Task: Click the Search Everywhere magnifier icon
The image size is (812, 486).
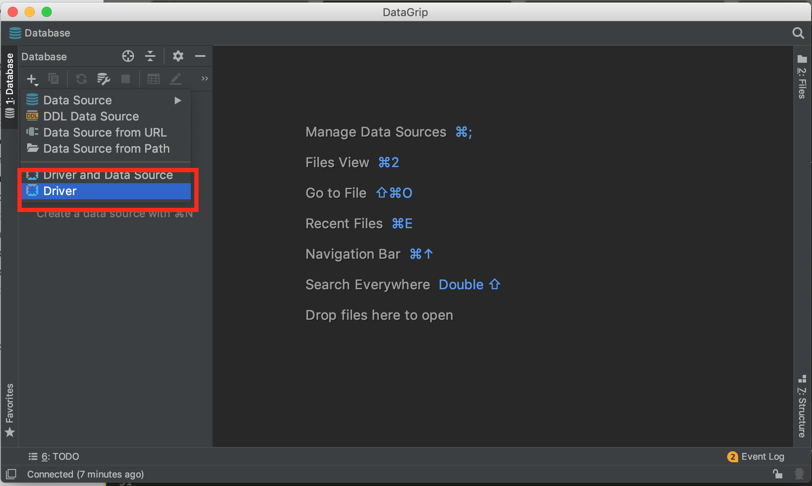Action: click(x=798, y=33)
